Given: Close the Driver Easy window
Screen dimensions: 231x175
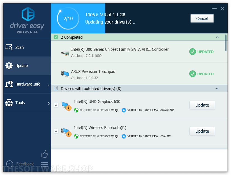Looking at the screenshot, I should [x=223, y=8].
